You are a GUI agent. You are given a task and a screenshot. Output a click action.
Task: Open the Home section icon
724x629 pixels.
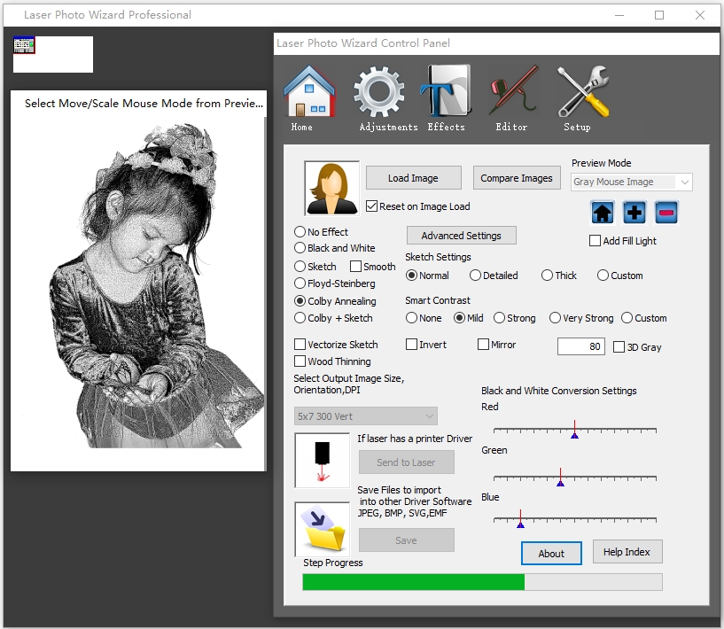coord(309,93)
